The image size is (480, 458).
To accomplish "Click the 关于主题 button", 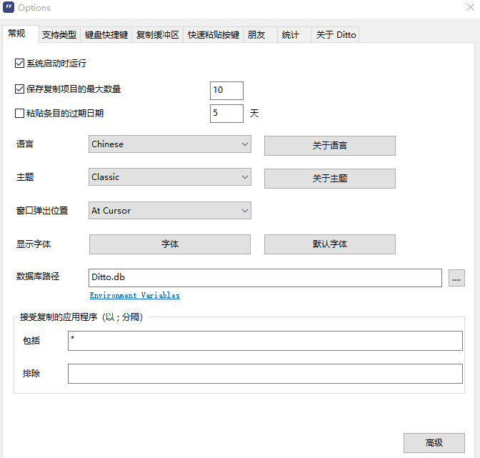I will click(x=330, y=178).
